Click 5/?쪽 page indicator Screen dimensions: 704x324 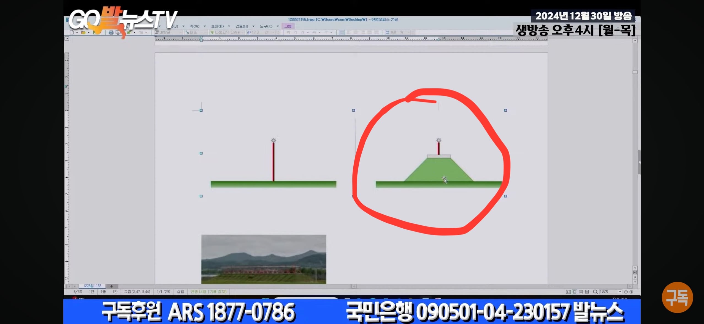coord(78,292)
